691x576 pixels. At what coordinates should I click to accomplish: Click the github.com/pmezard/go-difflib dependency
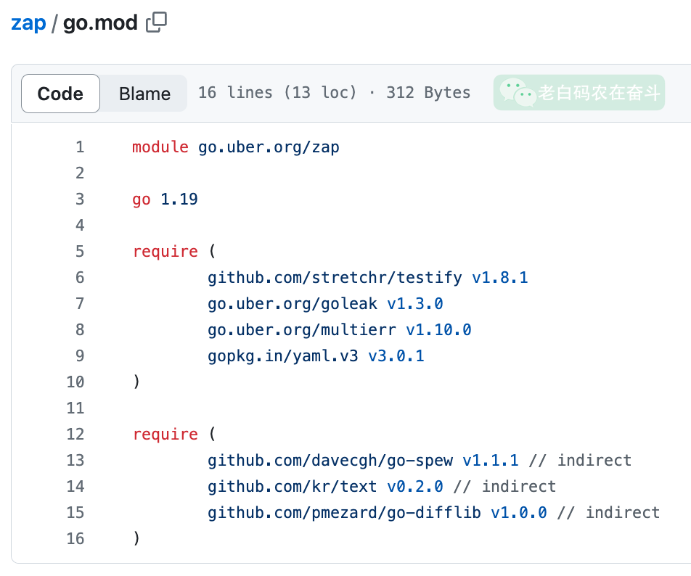click(x=344, y=512)
